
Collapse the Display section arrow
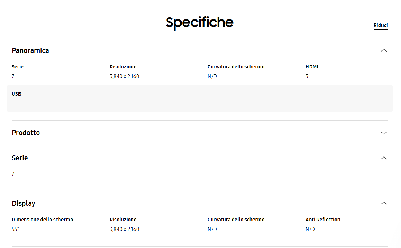(x=384, y=203)
